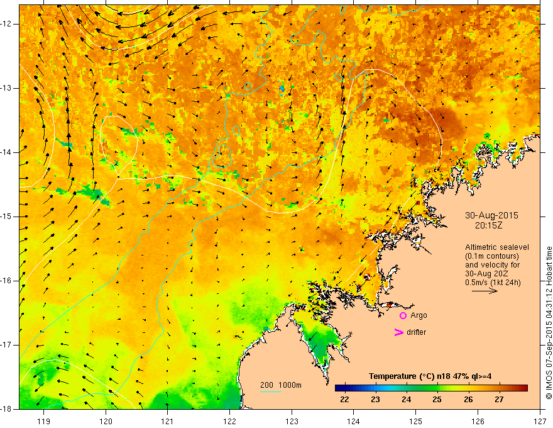Viewport: 553px width, 428px height.
Task: Click the longitude axis label 121
Action: 168,421
